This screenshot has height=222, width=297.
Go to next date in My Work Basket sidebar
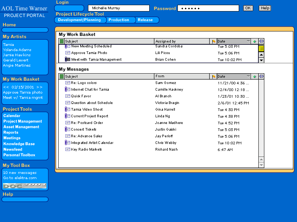[39, 87]
